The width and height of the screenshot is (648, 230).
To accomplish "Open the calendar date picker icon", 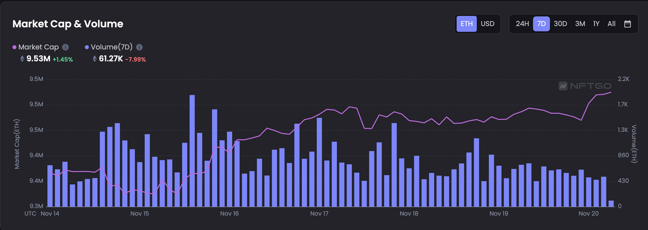I will point(627,24).
